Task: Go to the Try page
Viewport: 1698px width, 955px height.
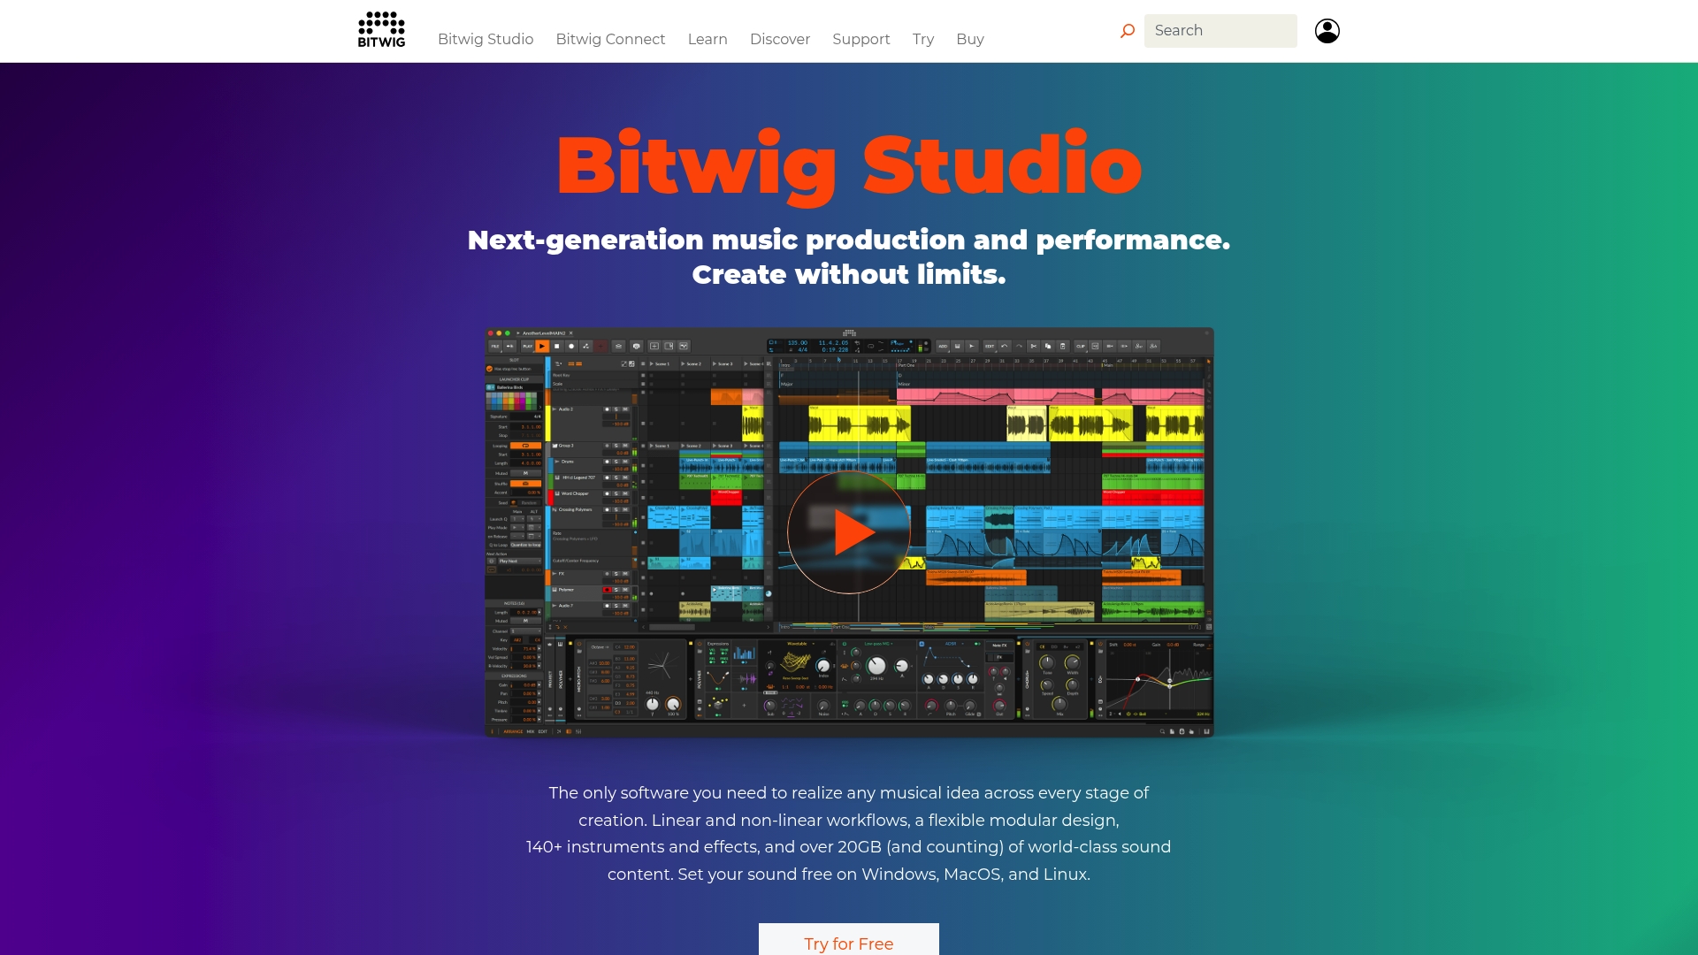Action: point(923,39)
